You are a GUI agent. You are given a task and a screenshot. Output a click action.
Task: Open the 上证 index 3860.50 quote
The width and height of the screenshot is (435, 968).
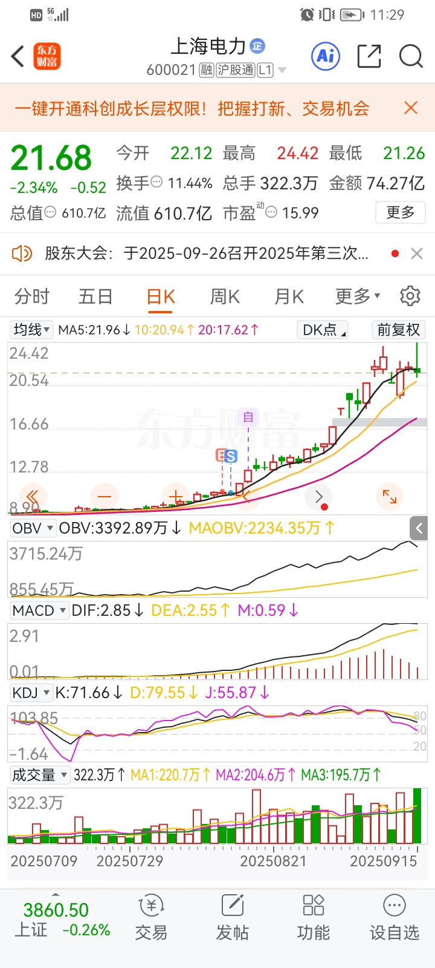(x=63, y=919)
